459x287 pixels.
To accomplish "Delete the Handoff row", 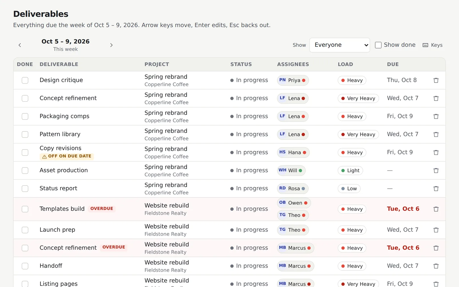I will pos(436,266).
